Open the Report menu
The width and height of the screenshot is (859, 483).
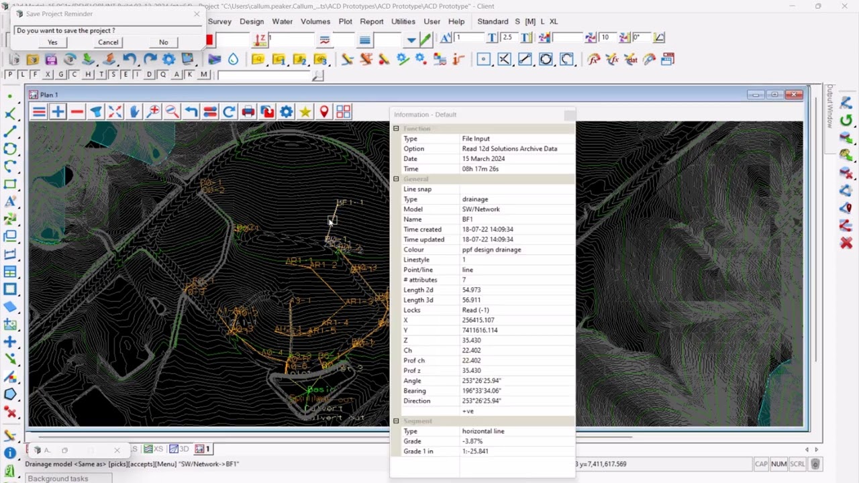point(372,21)
